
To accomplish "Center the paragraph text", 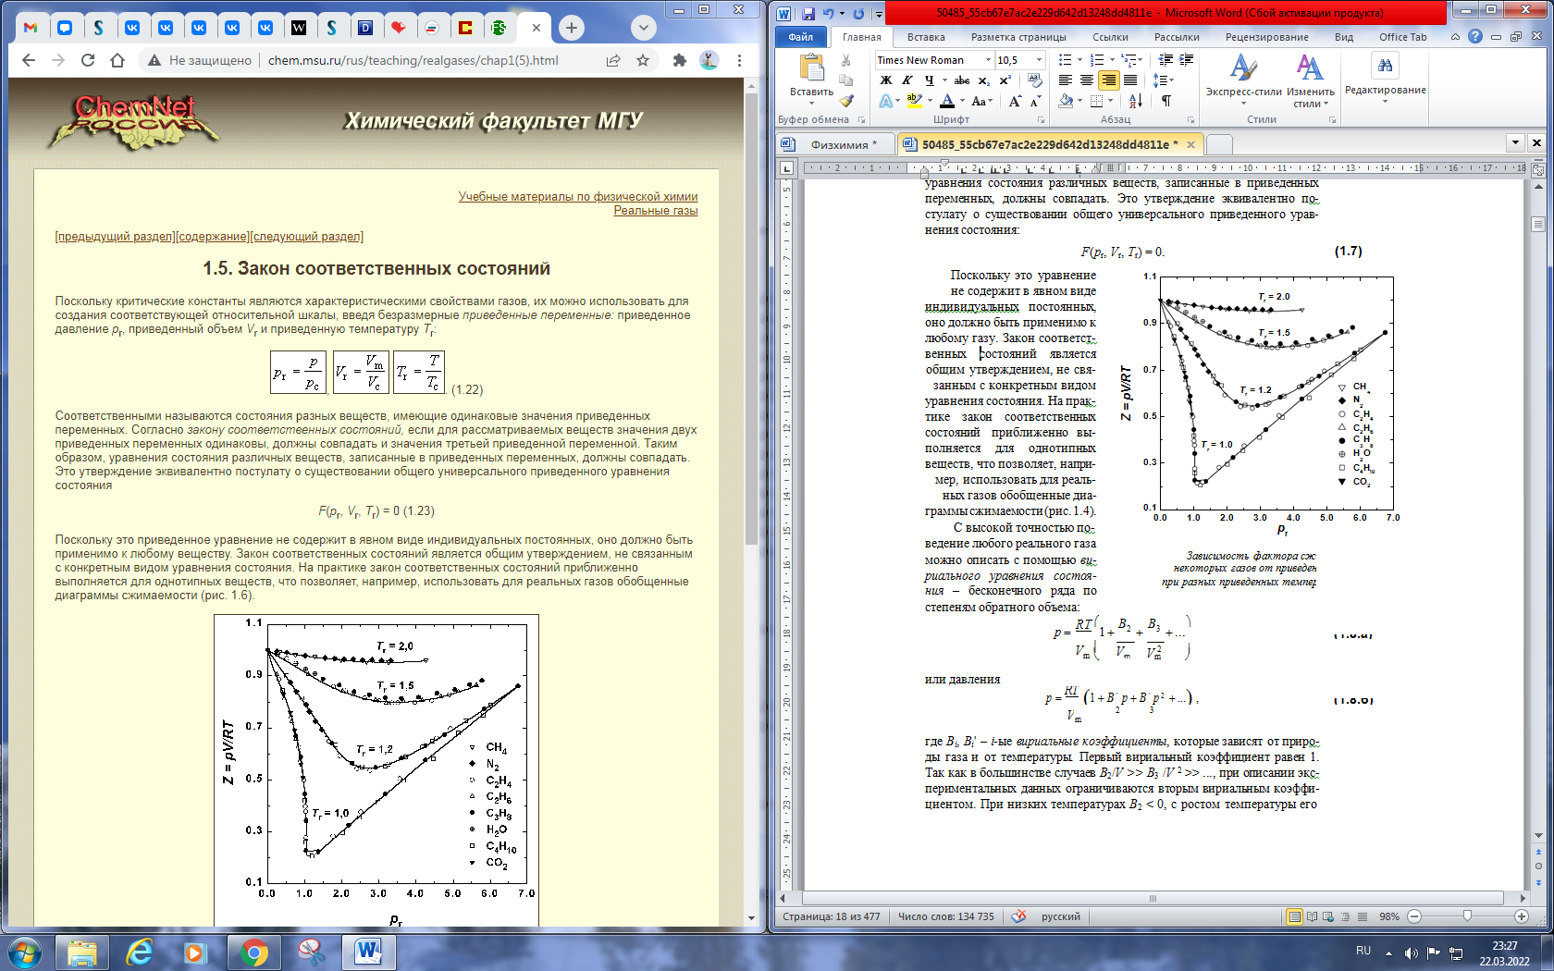I will coord(1087,80).
